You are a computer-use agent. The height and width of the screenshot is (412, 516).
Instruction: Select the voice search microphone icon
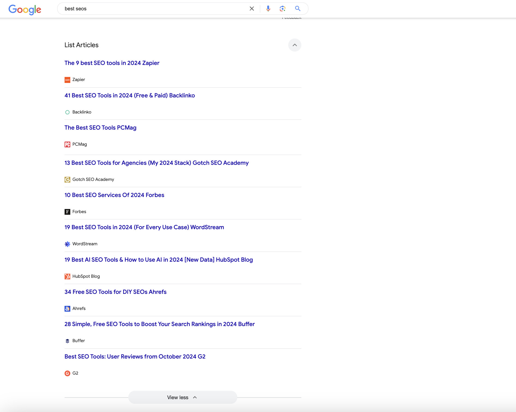point(268,8)
